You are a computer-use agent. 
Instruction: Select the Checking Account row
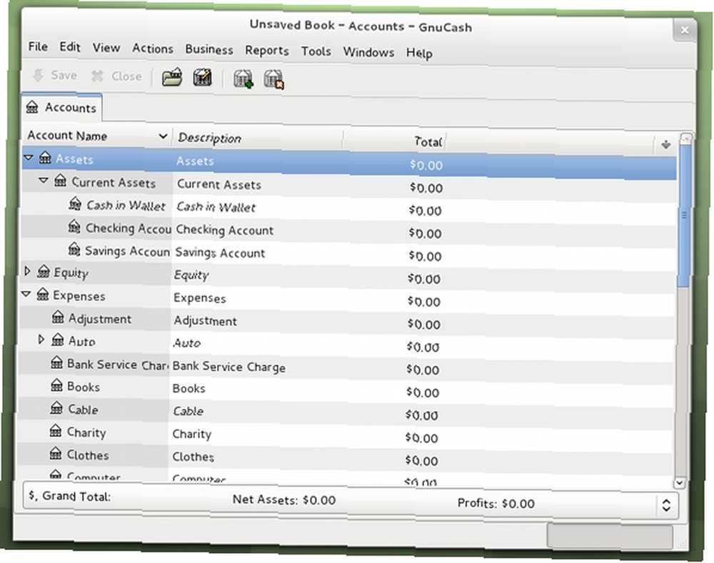348,230
